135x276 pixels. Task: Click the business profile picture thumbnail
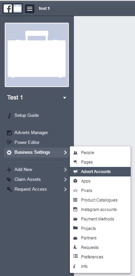[37, 55]
